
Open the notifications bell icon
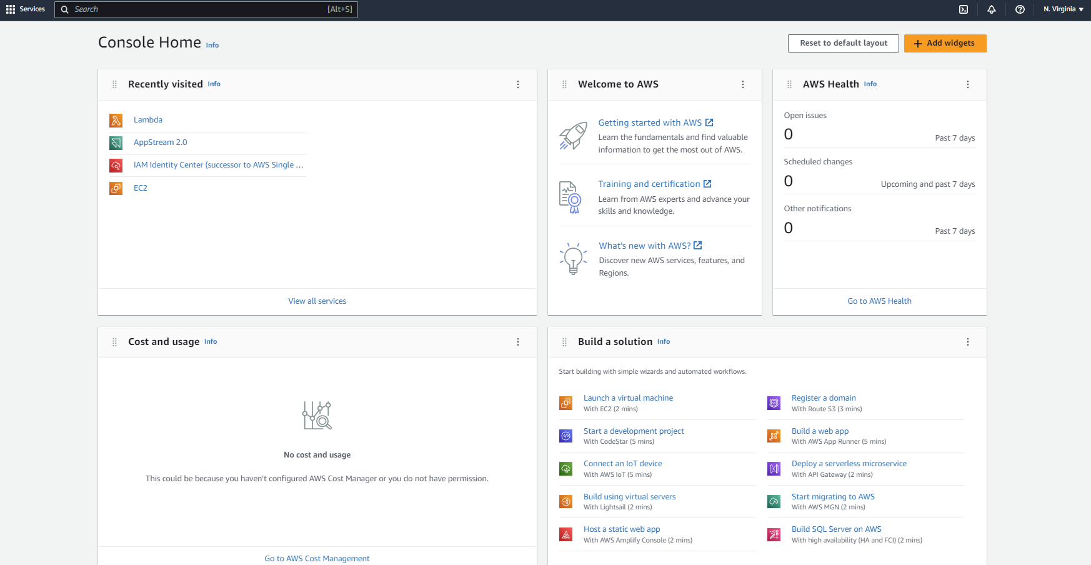point(992,9)
